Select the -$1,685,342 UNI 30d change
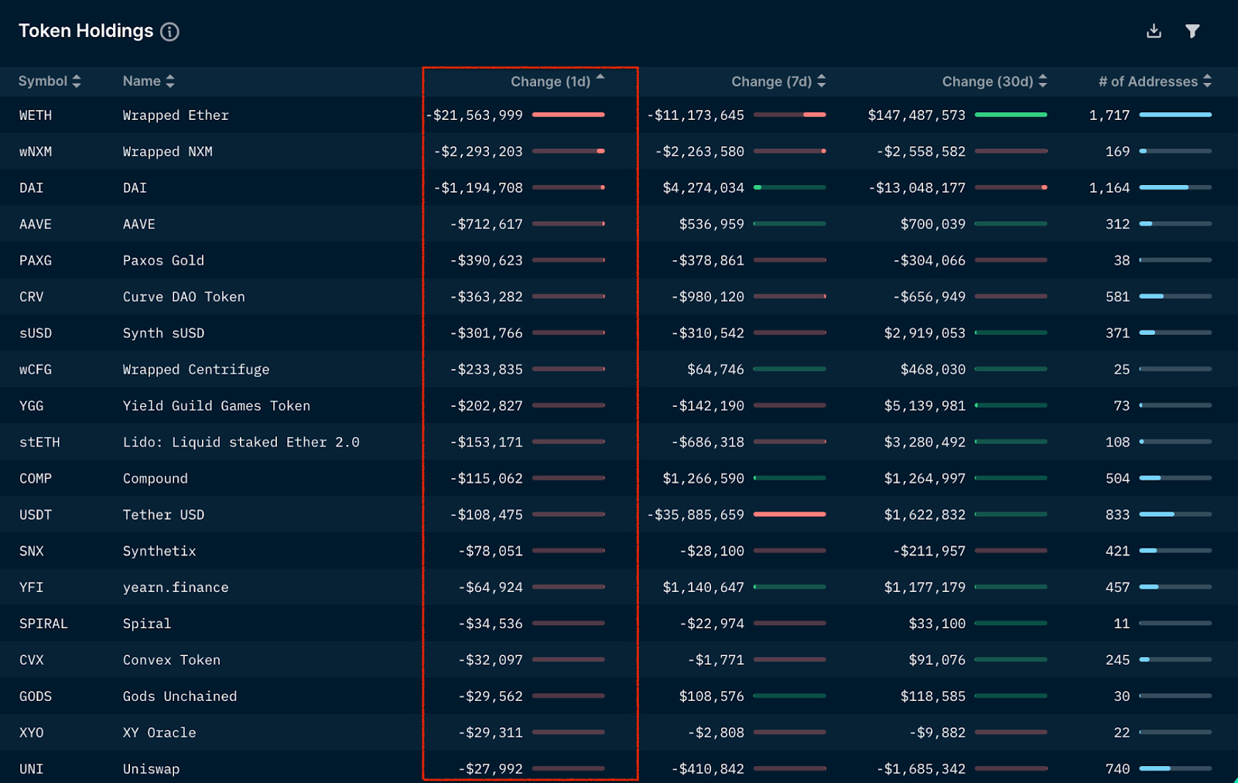Image resolution: width=1238 pixels, height=783 pixels. (x=921, y=769)
